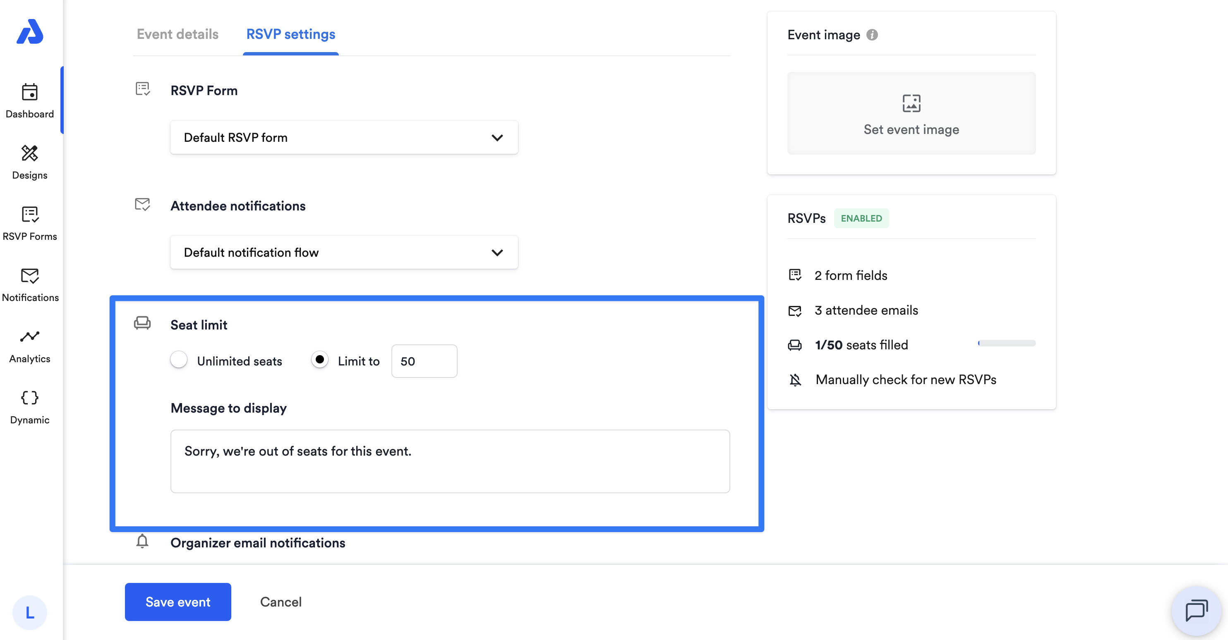Screen dimensions: 1228x640
Task: Click the 3 attendee emails link
Action: coord(866,310)
